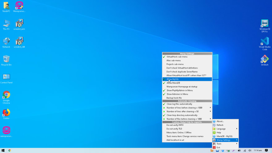Uncheck Show PhpMyAdmin in Menu
Screen dimensions: 272x153
pyautogui.click(x=187, y=90)
